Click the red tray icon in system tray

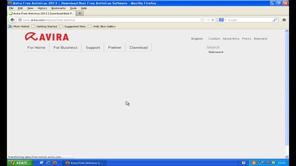coord(268,163)
